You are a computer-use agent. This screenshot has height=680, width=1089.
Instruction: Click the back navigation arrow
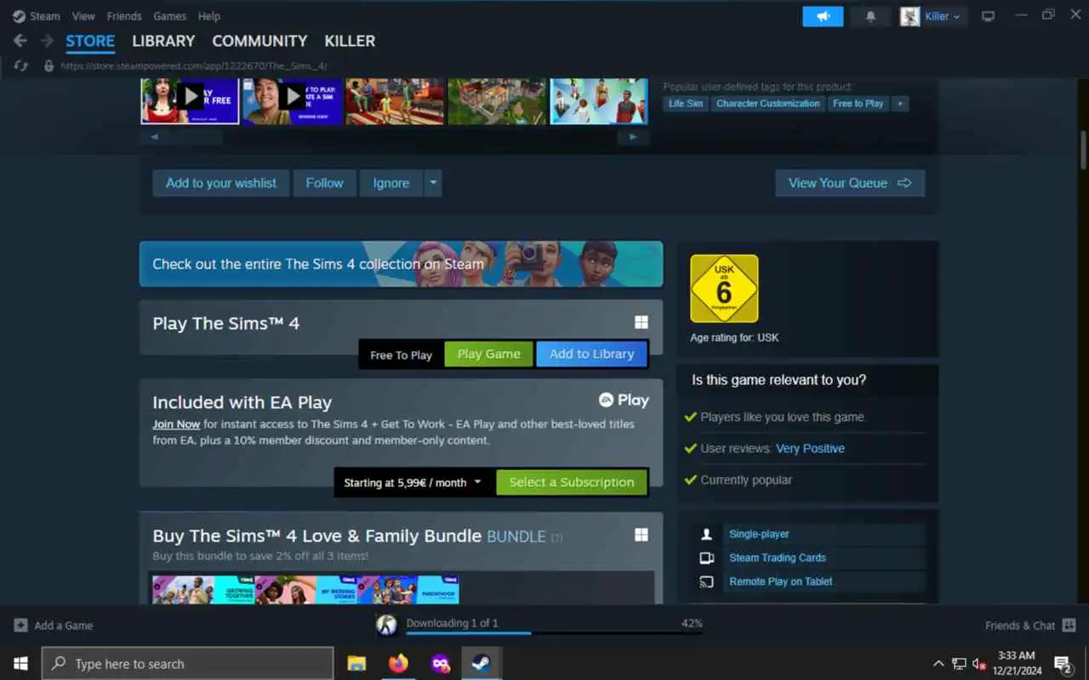20,41
